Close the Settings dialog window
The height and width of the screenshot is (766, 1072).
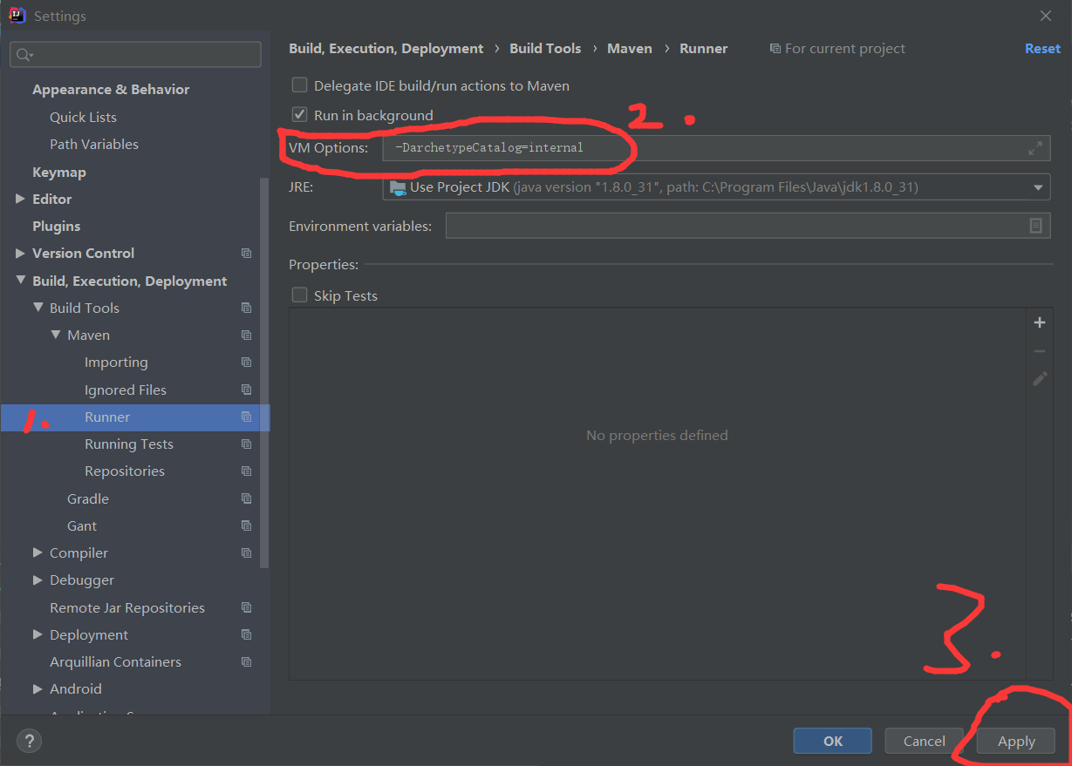[1046, 16]
